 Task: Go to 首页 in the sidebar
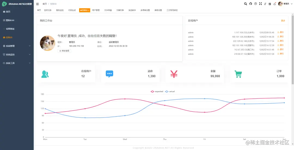[x=17, y=12]
